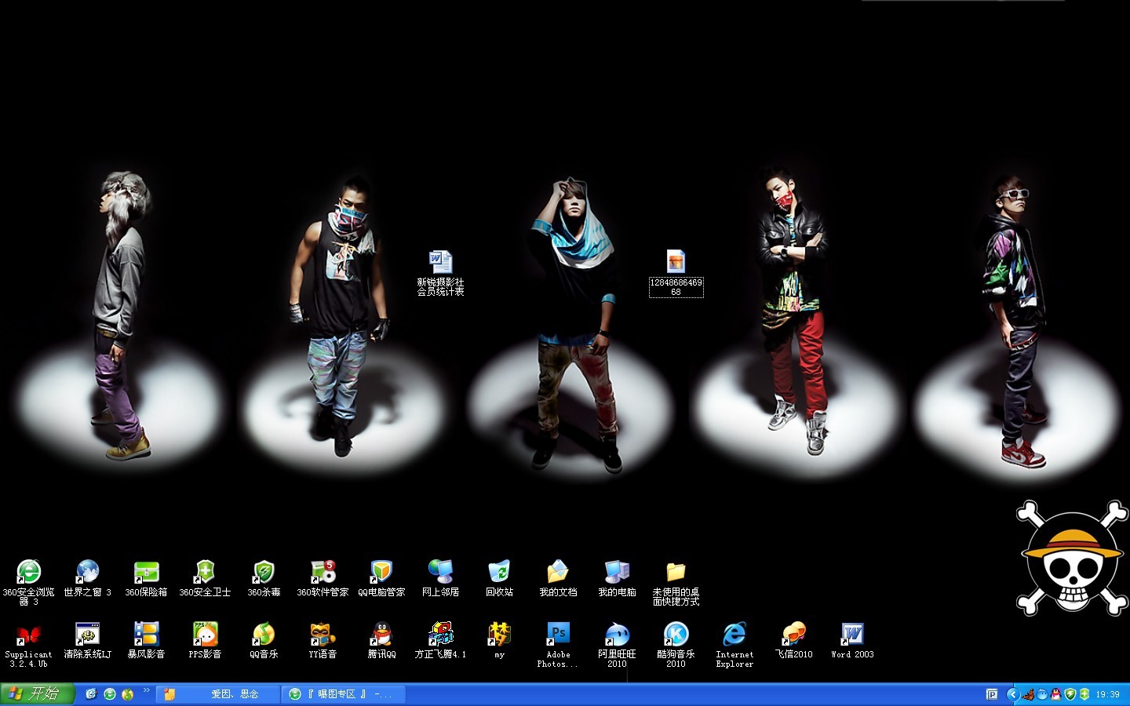Click the butterfly tray icon
The height and width of the screenshot is (706, 1130).
[1028, 694]
